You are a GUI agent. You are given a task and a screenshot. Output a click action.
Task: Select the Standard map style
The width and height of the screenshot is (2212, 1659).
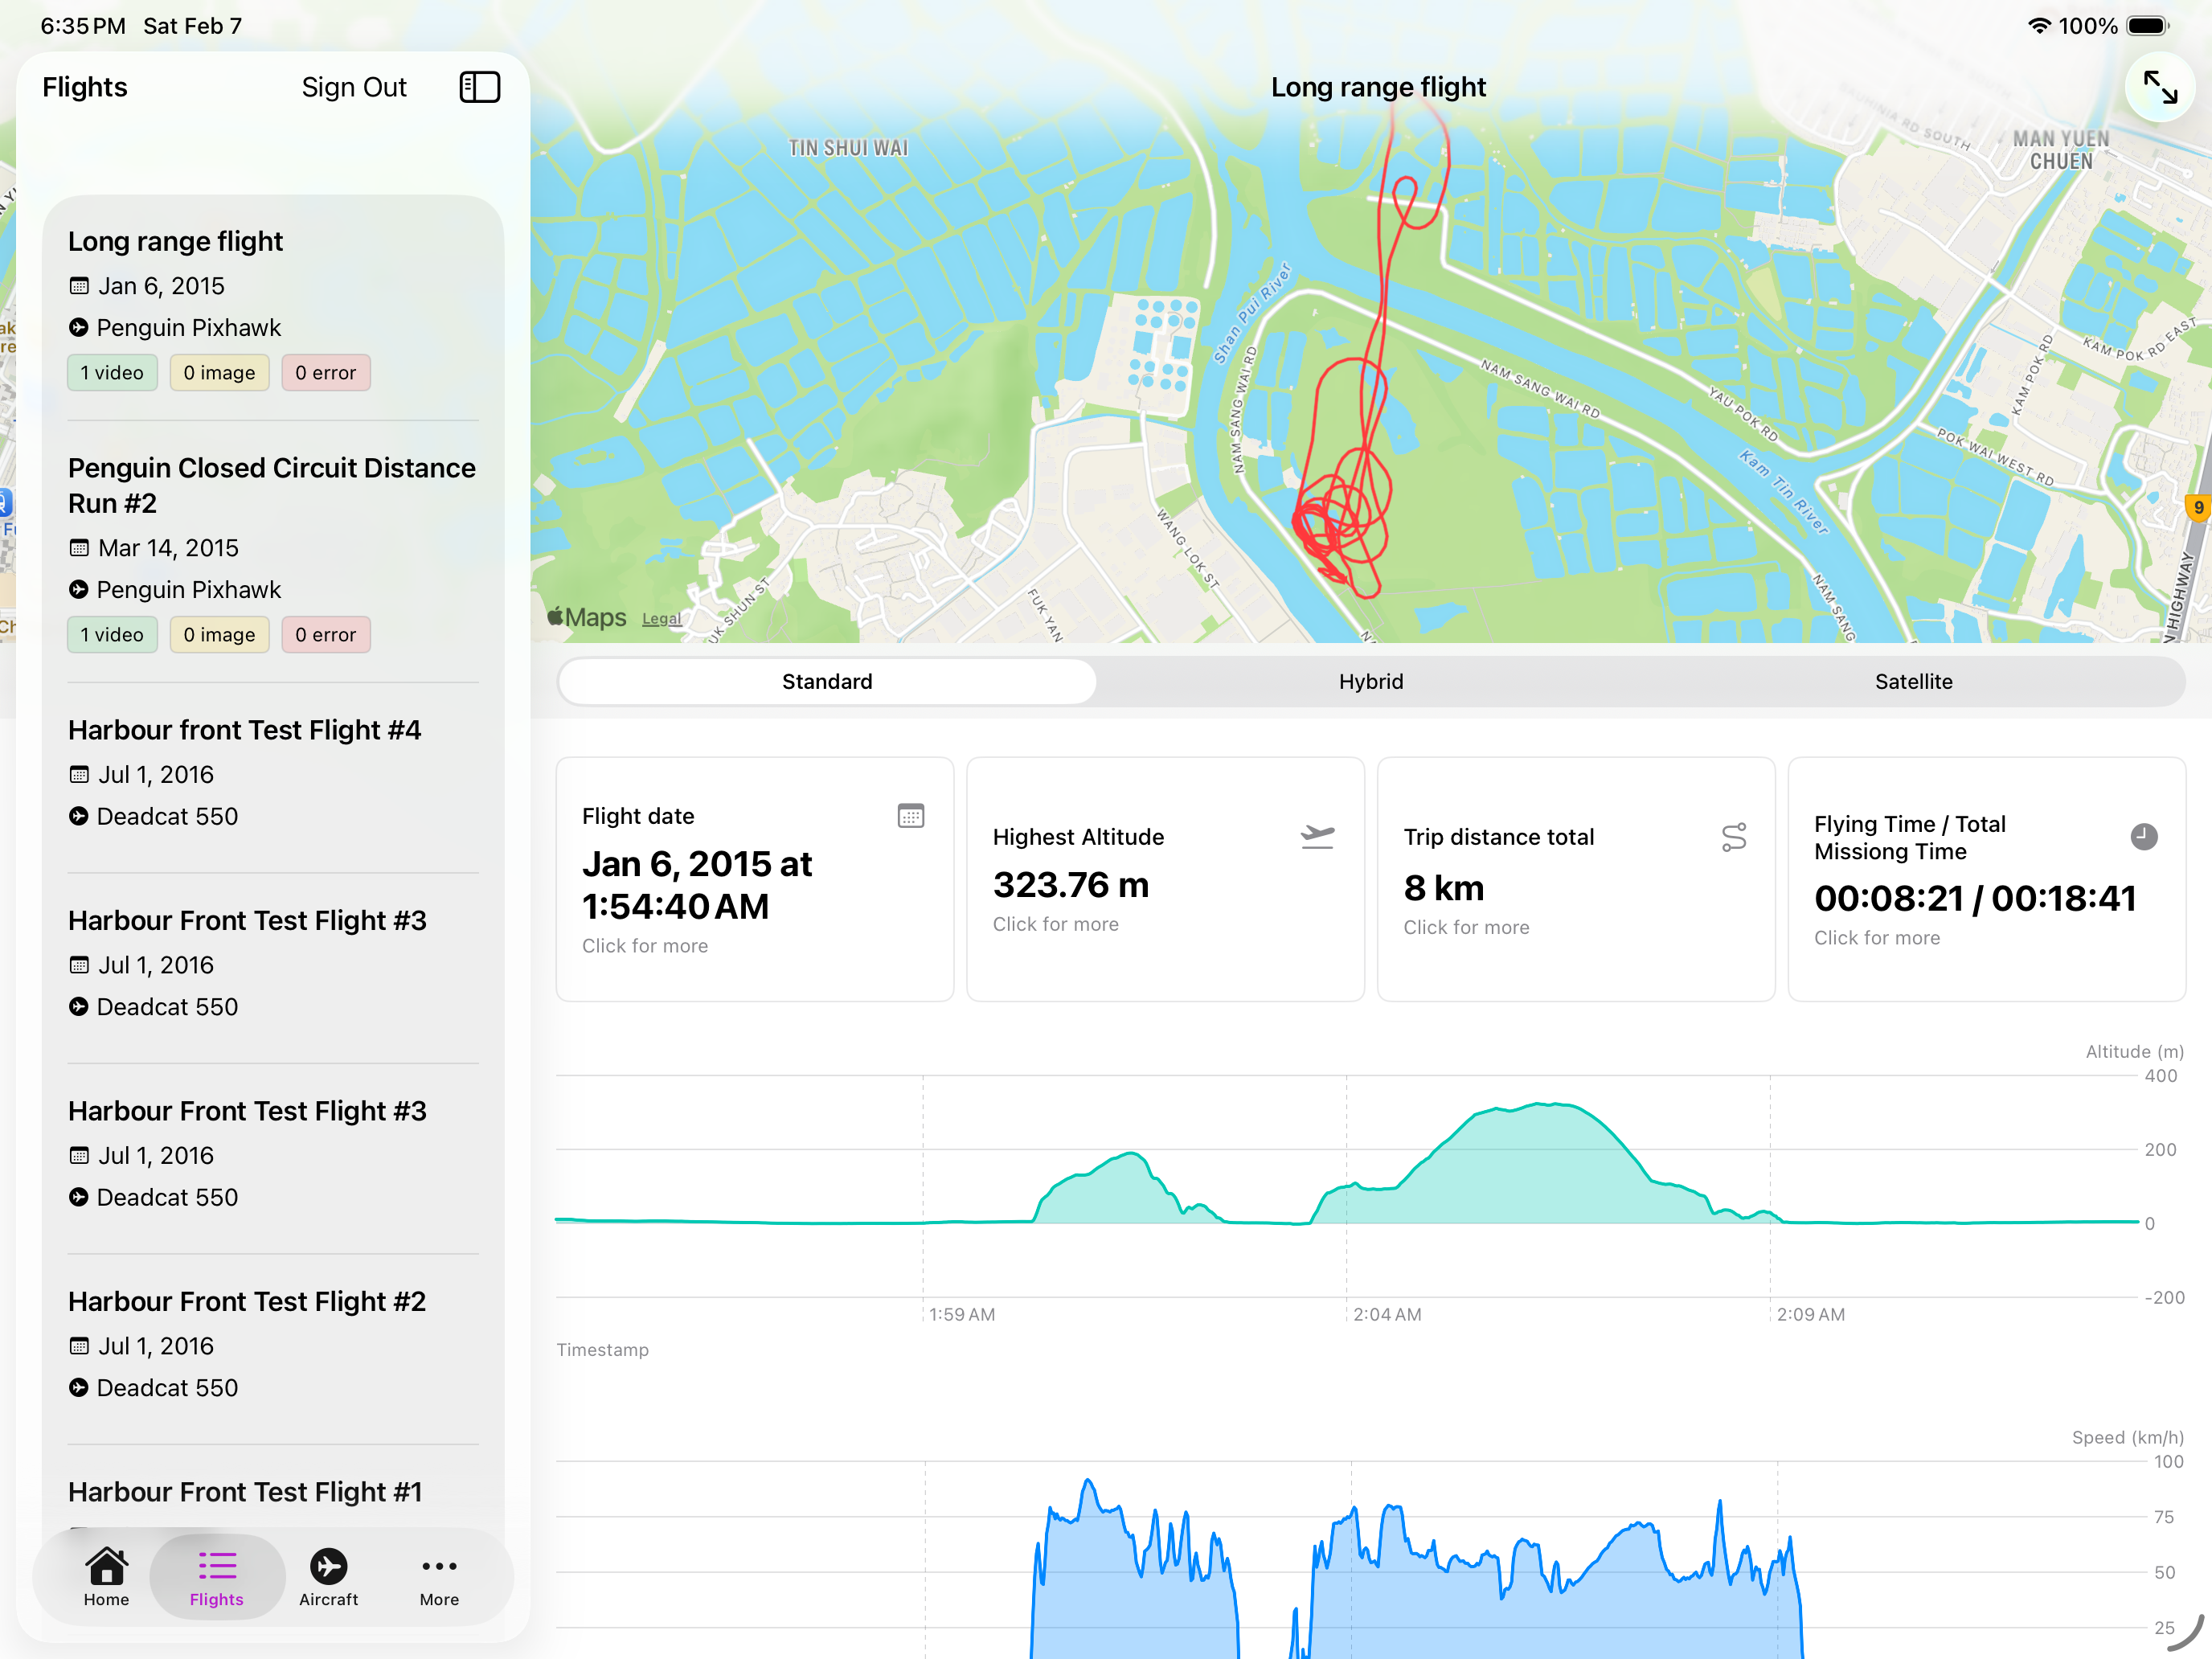pos(826,681)
